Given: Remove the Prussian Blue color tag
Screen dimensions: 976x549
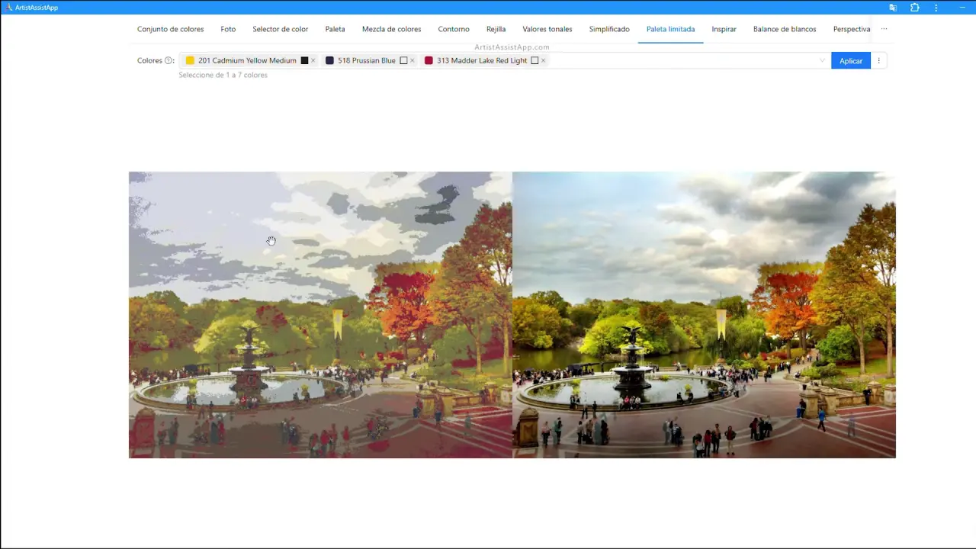Looking at the screenshot, I should tap(413, 61).
